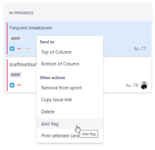Click ADSF epic label on Frequent breakdown
The image size is (155, 150).
coord(16,38)
